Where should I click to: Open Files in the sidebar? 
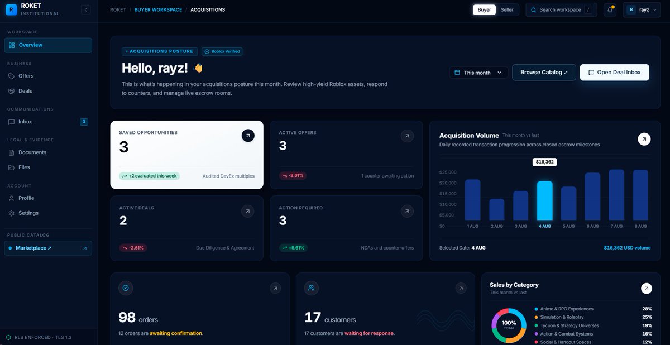click(48, 167)
